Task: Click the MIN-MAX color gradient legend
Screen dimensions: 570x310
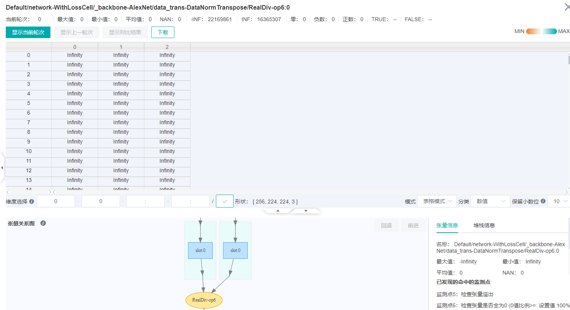Action: coord(542,32)
